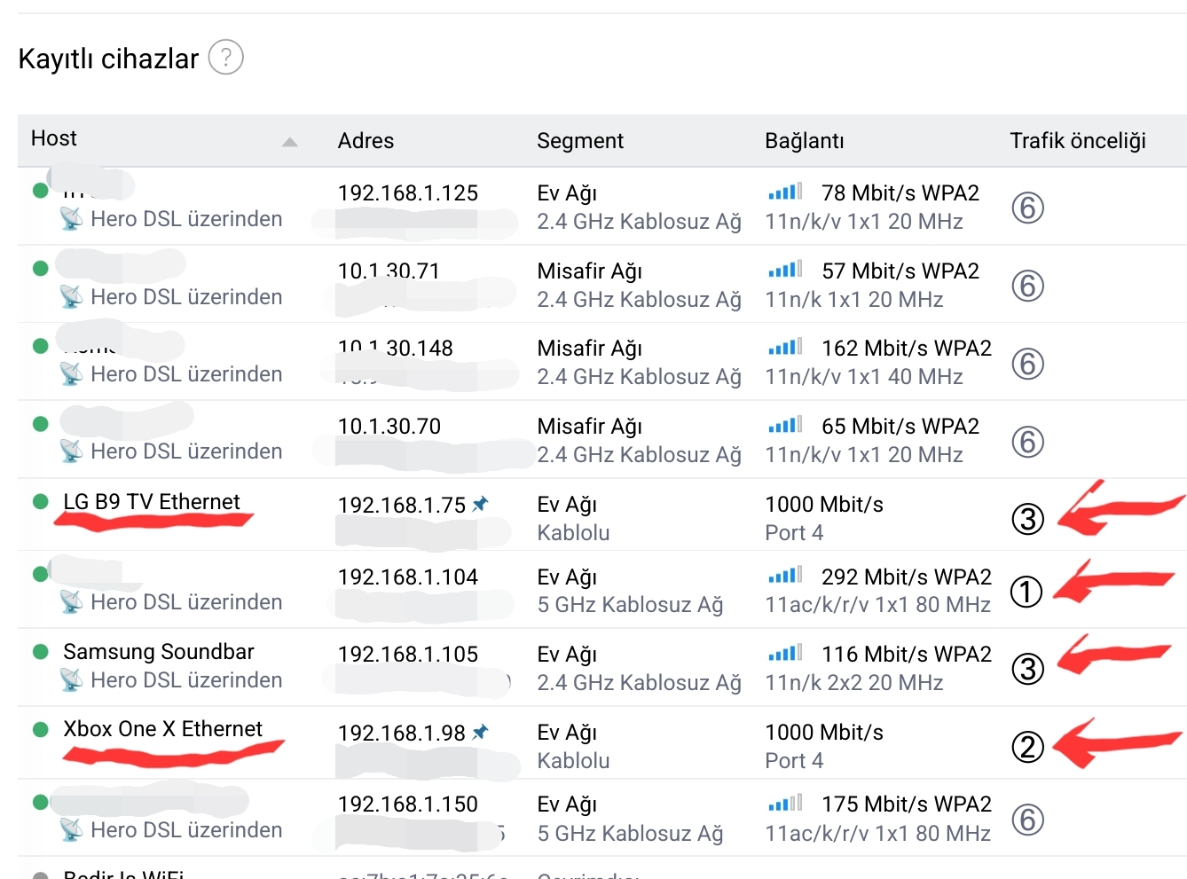Click signal bars icon for 162 Mbit/s connection
The image size is (1187, 879).
tap(785, 346)
